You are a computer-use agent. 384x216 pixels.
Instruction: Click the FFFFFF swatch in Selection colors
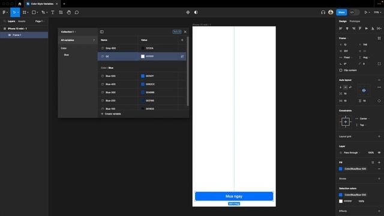tap(341, 202)
